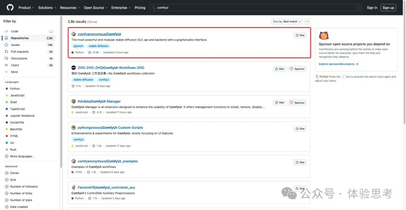Open Fannovel16/comfyui_controlnet_aux repository
406x210 pixels.
pos(106,187)
